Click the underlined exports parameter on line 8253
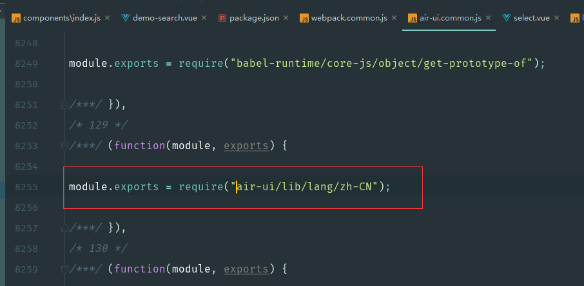 tap(246, 146)
